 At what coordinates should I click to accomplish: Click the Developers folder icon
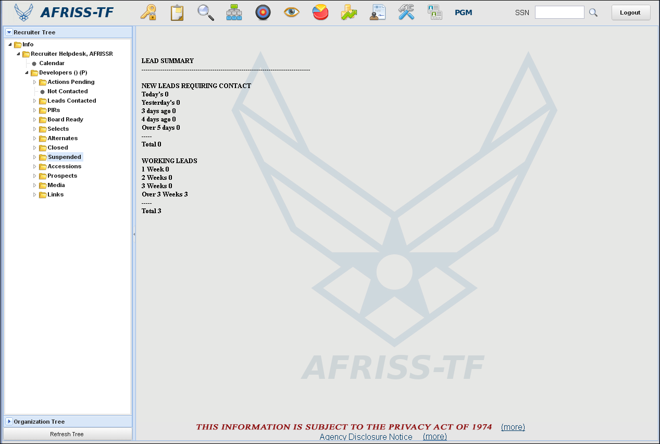(34, 72)
